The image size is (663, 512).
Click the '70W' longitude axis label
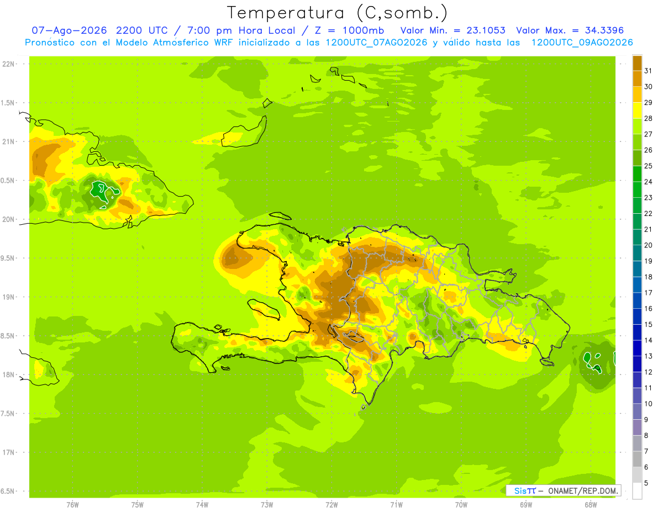[461, 505]
